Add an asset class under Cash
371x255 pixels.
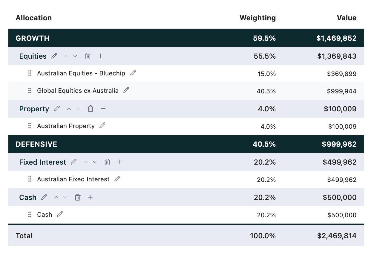[x=90, y=197]
